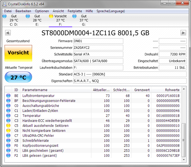
Task: Open the Datei menu
Action: tap(8, 11)
